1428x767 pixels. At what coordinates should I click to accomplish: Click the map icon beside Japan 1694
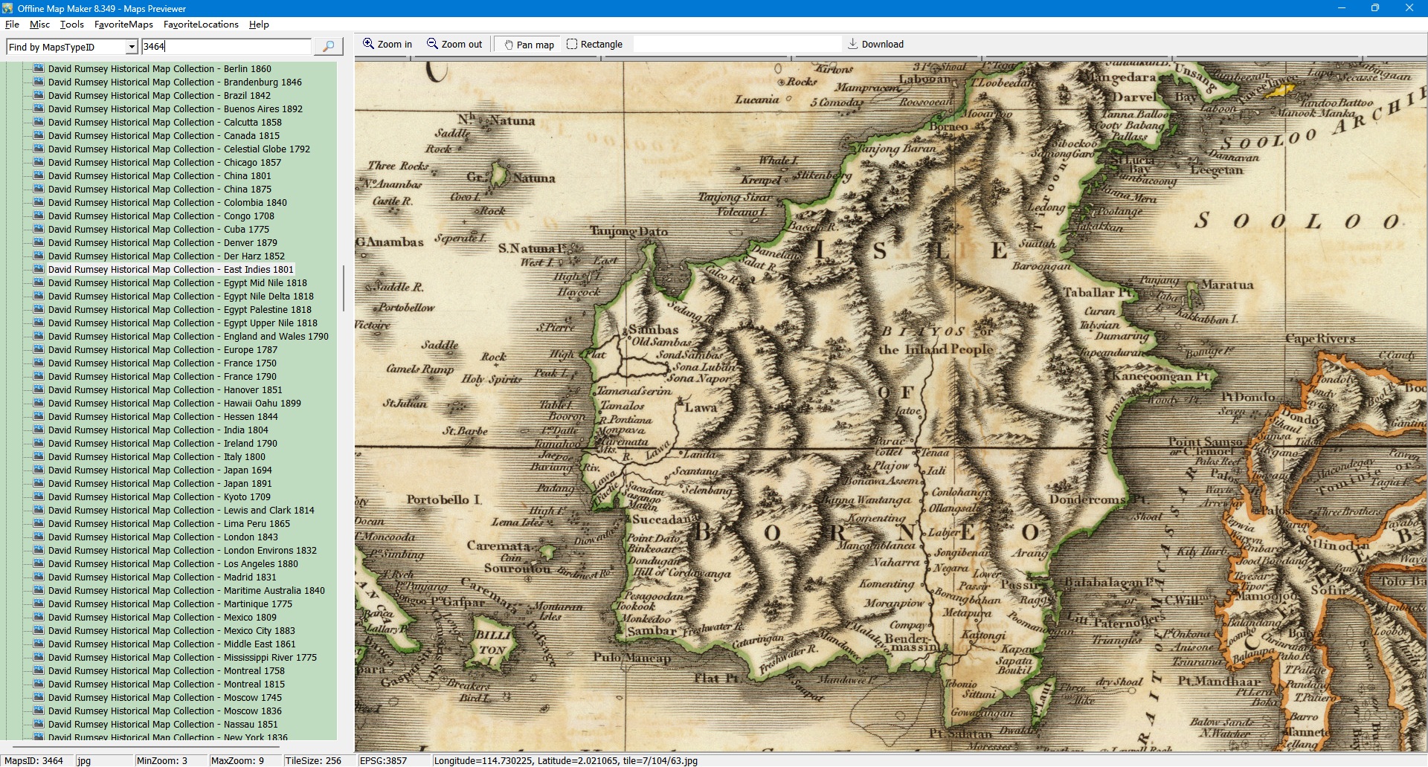pyautogui.click(x=39, y=470)
